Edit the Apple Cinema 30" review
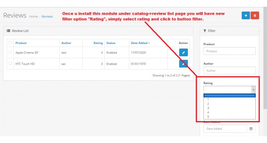This screenshot has height=143, width=267. [x=184, y=52]
